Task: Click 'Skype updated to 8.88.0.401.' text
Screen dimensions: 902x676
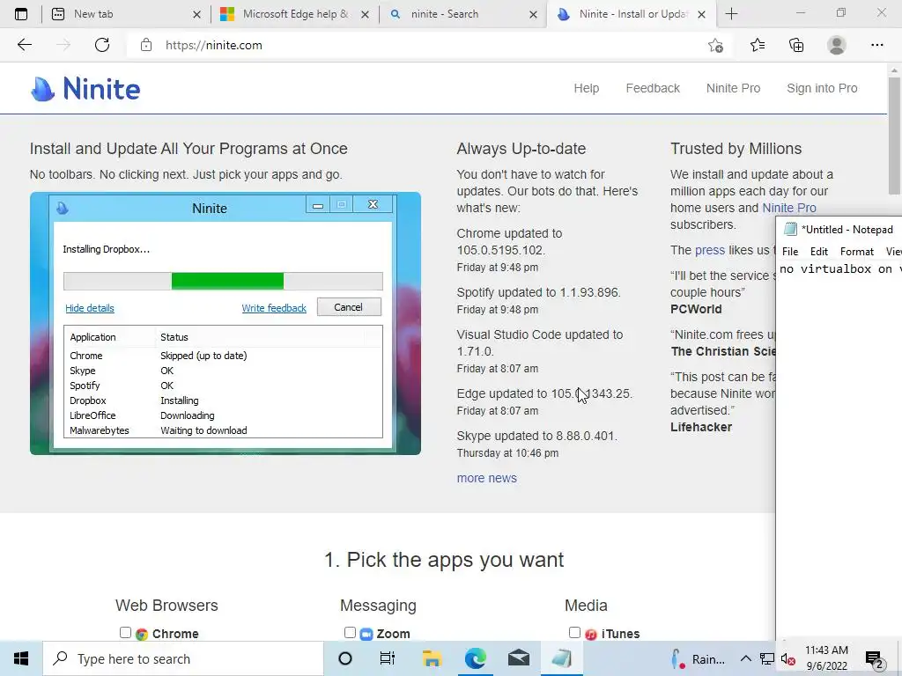Action: coord(536,436)
